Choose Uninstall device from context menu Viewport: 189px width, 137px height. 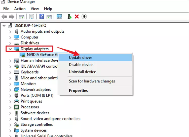(x=95, y=72)
